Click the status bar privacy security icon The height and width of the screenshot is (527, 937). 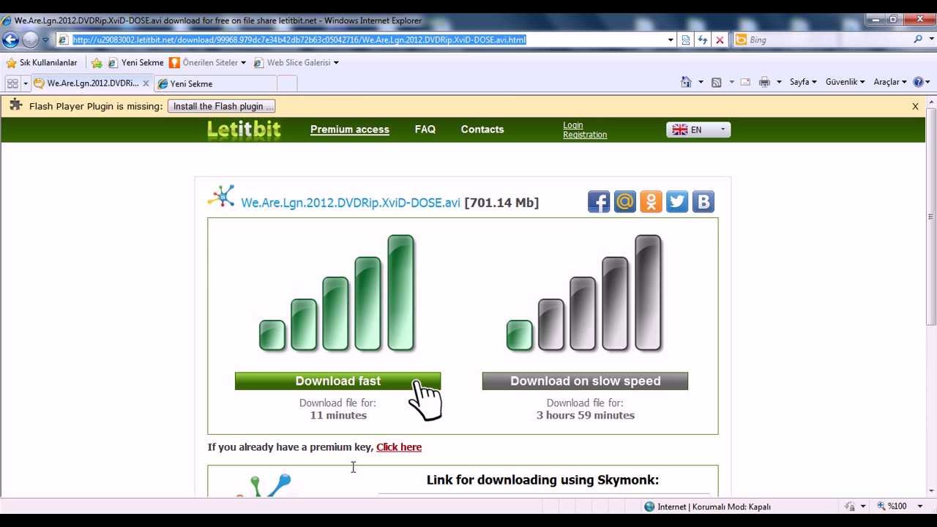pos(850,507)
